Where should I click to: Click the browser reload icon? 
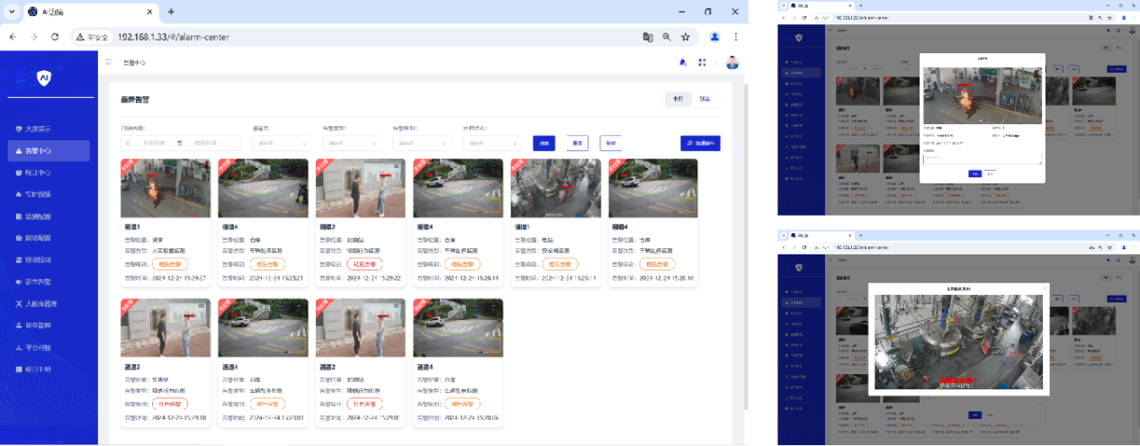click(55, 37)
